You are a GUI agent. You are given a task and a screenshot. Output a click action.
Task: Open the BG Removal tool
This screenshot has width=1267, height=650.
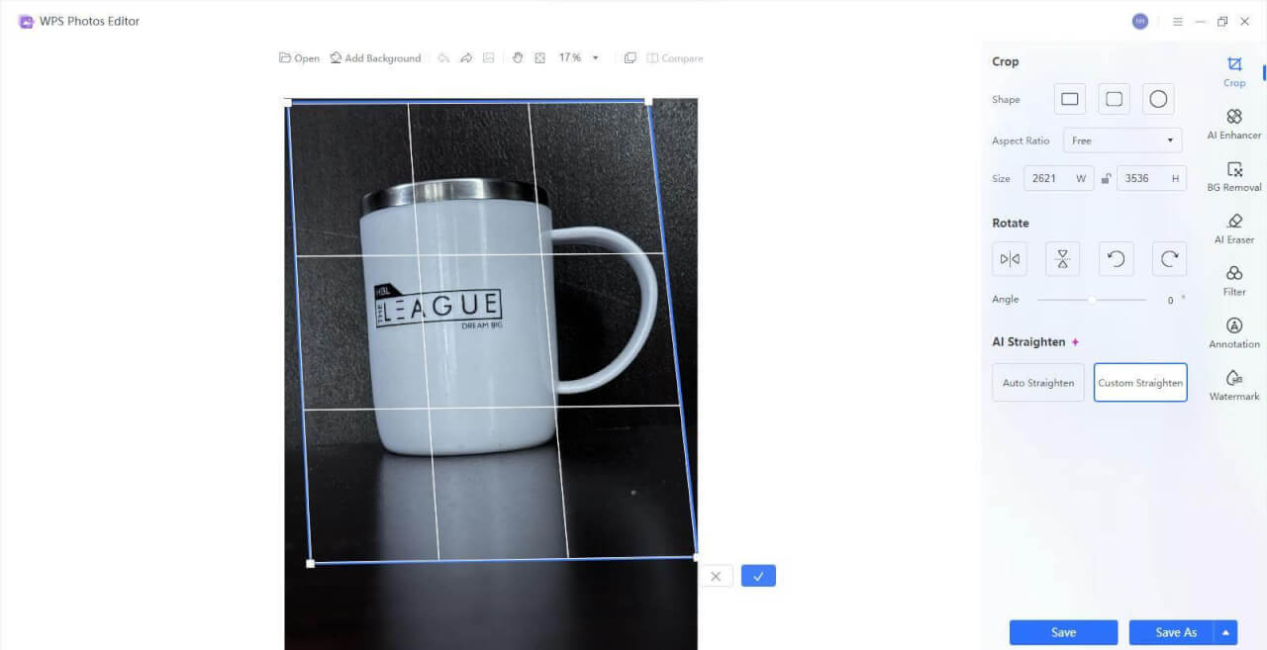coord(1233,176)
